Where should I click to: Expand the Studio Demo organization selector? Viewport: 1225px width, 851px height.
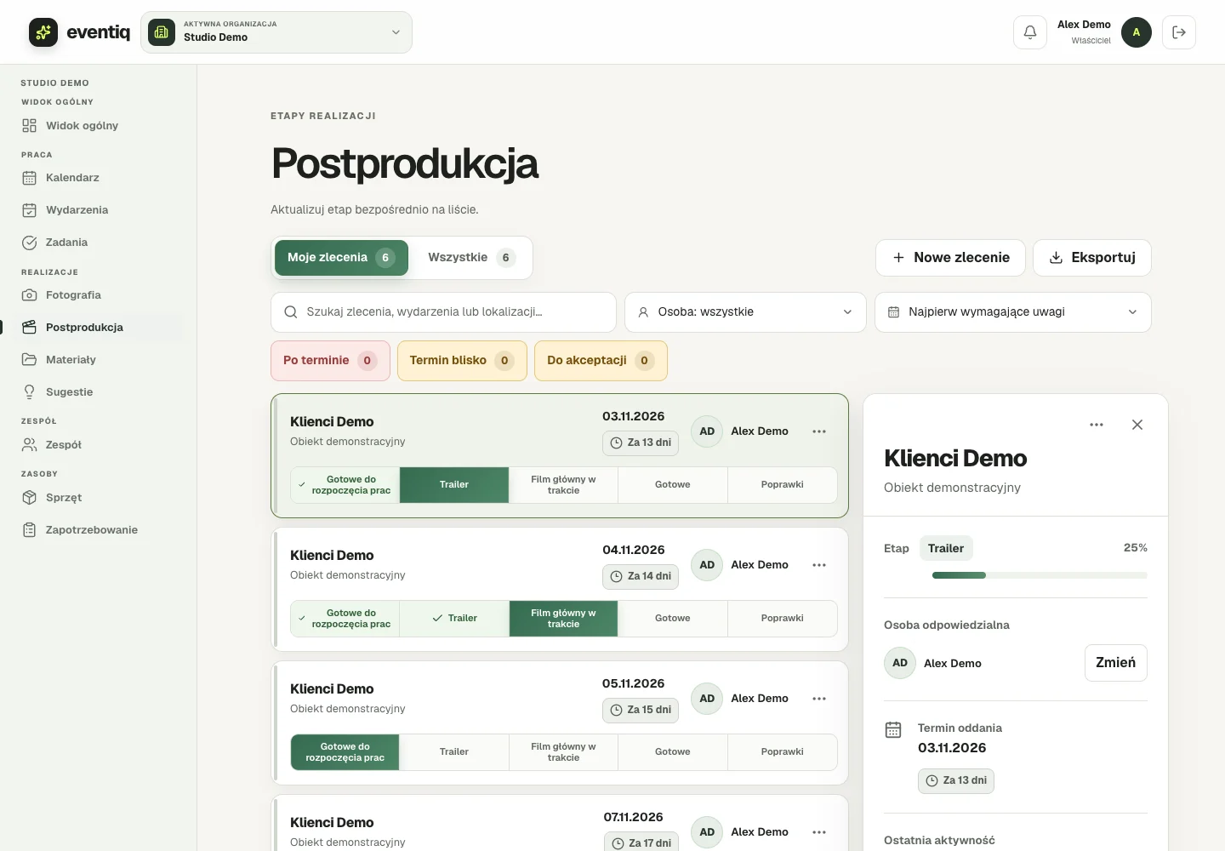tap(276, 32)
